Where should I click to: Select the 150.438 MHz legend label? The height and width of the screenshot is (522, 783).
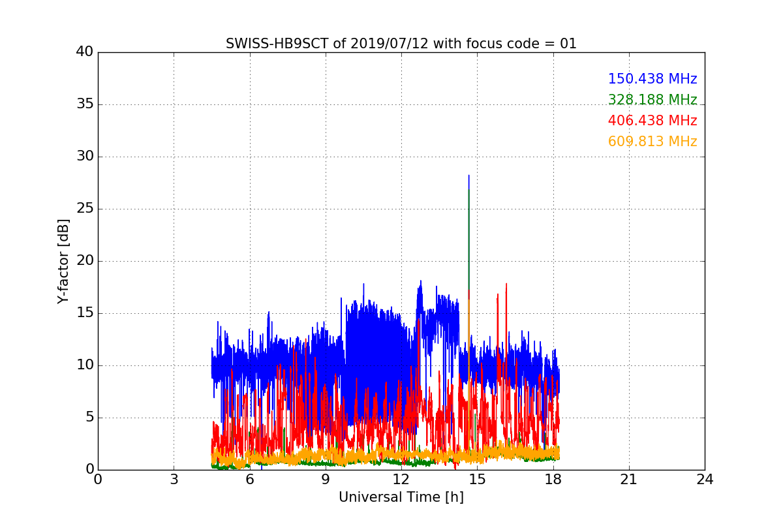pos(652,79)
